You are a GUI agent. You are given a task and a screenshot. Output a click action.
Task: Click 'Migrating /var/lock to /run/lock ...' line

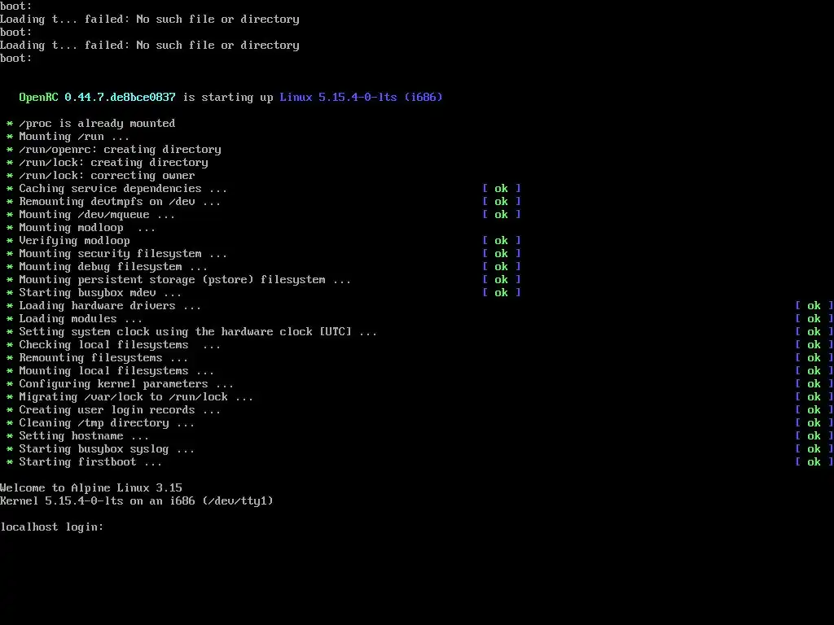coord(136,397)
